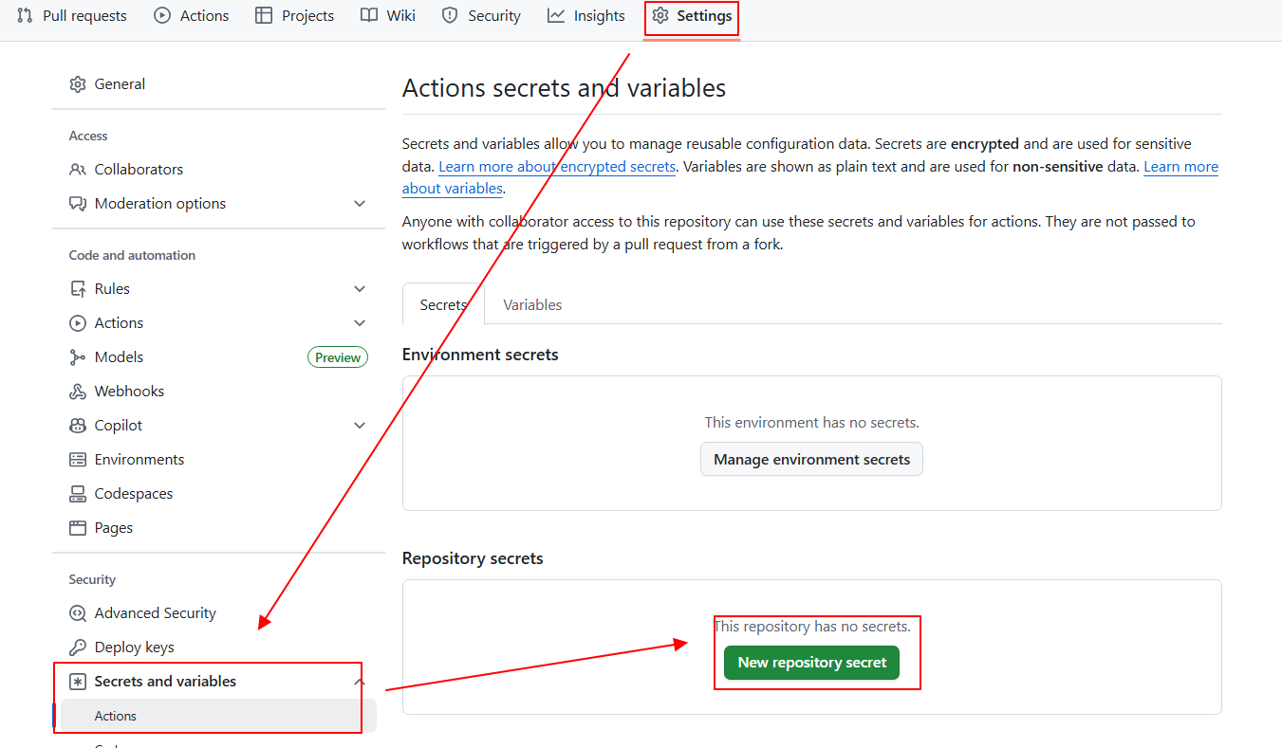Click the Webhooks icon in sidebar
Screen dimensions: 1282x748
coord(78,392)
